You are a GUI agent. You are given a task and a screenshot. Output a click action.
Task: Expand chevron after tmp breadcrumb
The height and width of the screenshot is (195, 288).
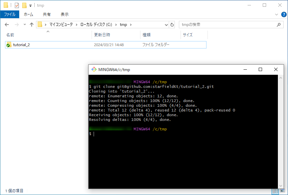click(131, 25)
